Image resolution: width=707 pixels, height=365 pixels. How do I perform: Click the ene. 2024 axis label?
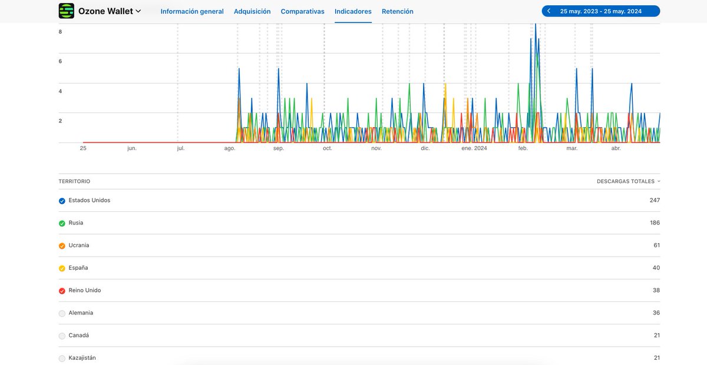click(474, 148)
